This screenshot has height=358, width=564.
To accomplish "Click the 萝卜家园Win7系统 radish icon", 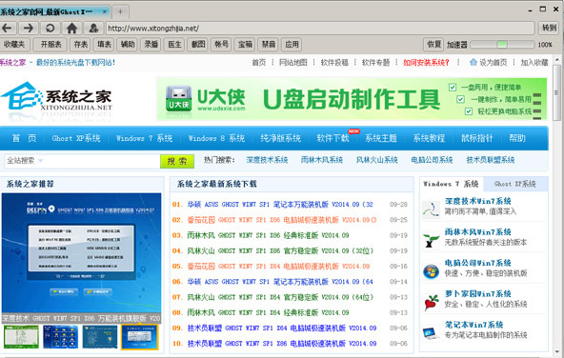I will [x=431, y=302].
